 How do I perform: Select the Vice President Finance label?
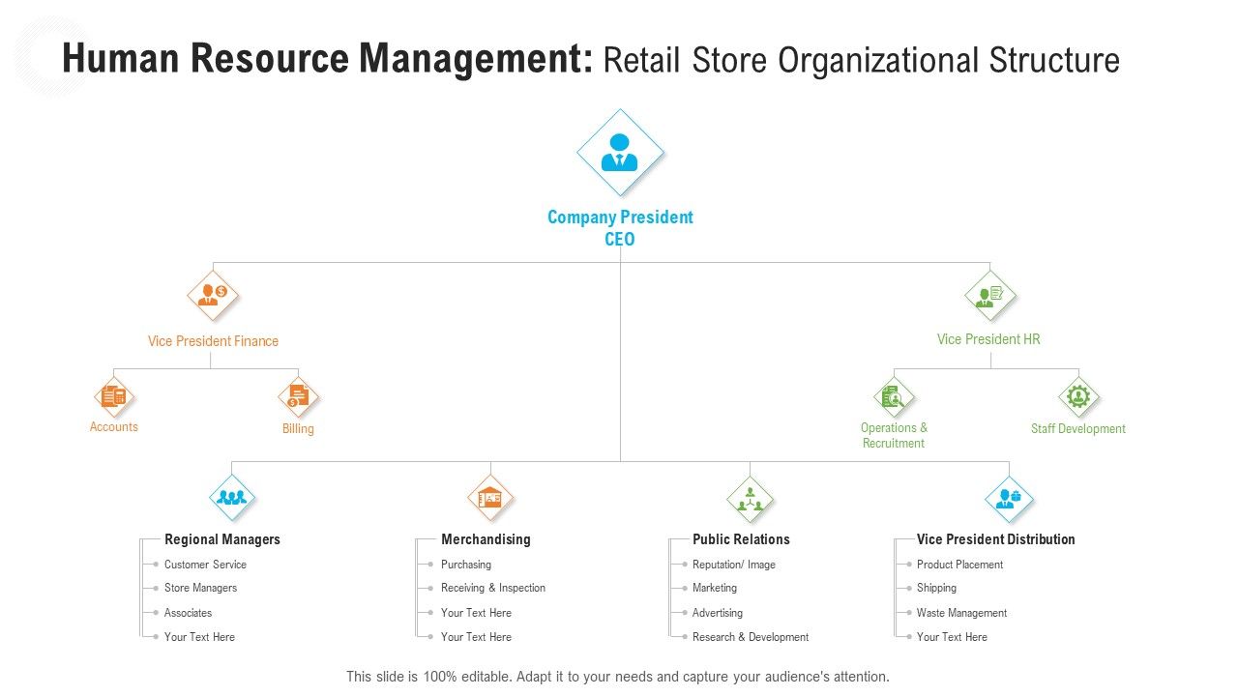click(213, 341)
